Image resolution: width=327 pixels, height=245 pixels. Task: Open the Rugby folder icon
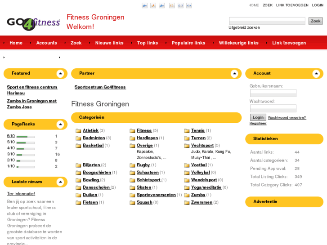[x=132, y=165]
